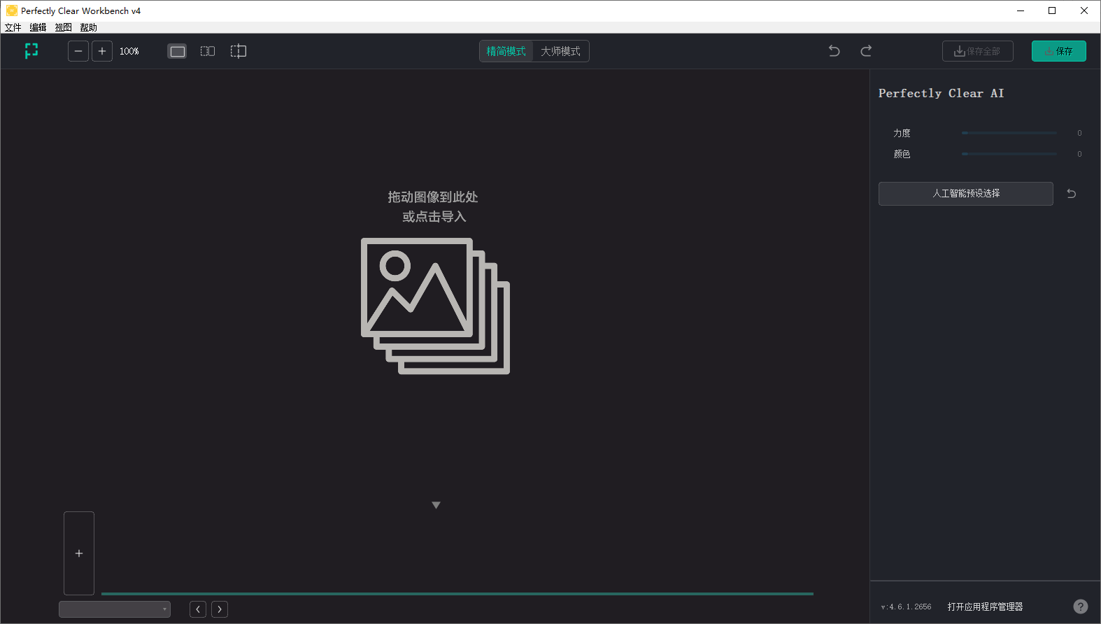Screen dimensions: 1101x624
Task: Click the help question mark icon
Action: (x=1080, y=607)
